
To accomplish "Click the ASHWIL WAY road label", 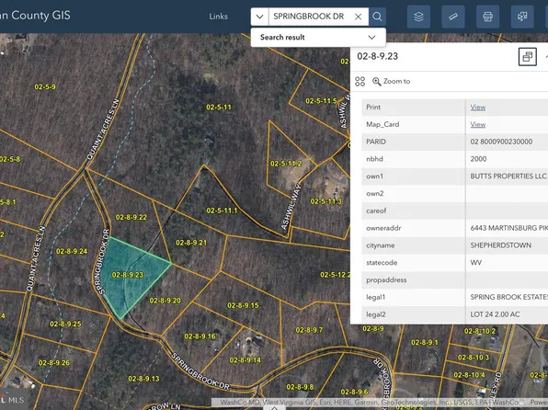I will [291, 207].
